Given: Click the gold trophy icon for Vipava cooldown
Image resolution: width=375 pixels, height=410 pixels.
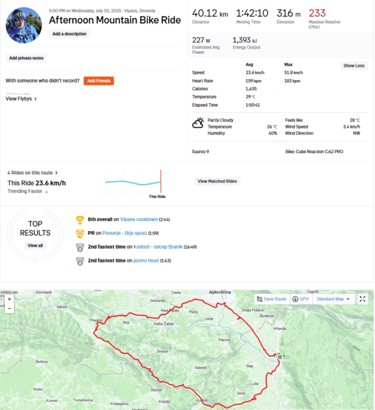Looking at the screenshot, I should [x=80, y=219].
